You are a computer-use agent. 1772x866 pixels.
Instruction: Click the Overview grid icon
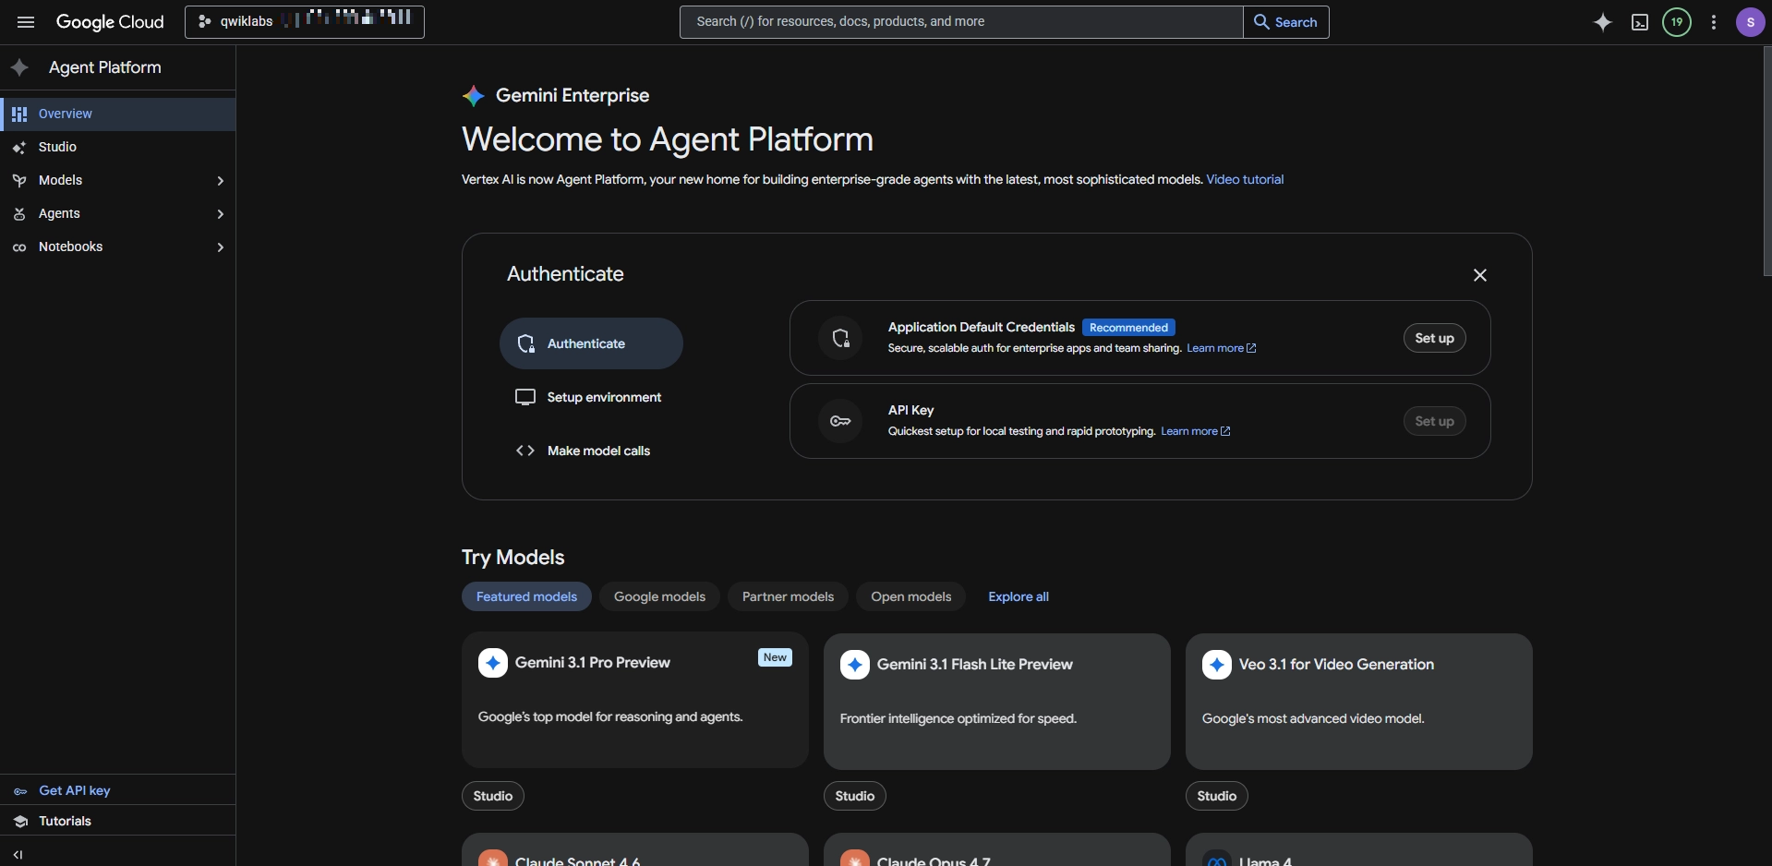point(19,114)
